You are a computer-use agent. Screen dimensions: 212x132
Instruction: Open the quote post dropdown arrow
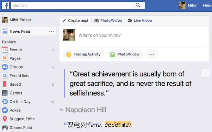tap(205, 73)
